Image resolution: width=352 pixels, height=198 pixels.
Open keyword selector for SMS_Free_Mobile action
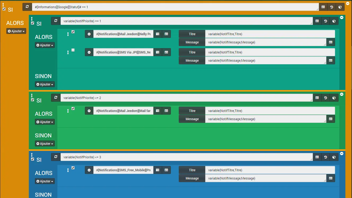(x=158, y=170)
